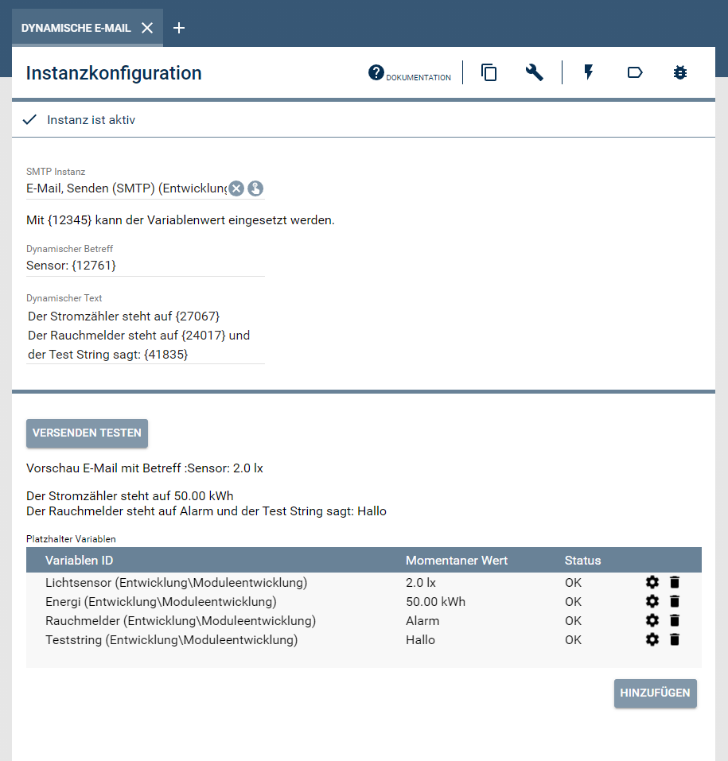Toggle the 'Instanz ist aktiv' checkmark
The height and width of the screenshot is (761, 728).
click(x=30, y=120)
